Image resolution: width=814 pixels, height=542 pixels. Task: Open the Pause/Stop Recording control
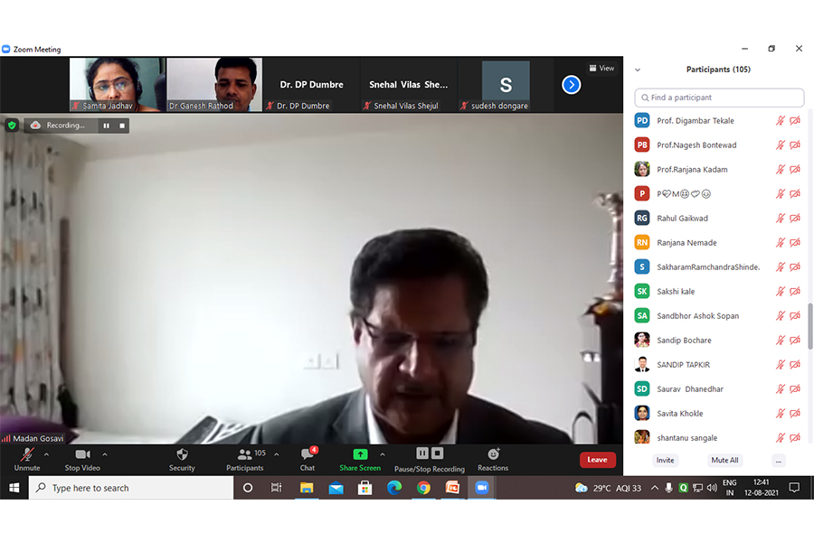point(429,461)
